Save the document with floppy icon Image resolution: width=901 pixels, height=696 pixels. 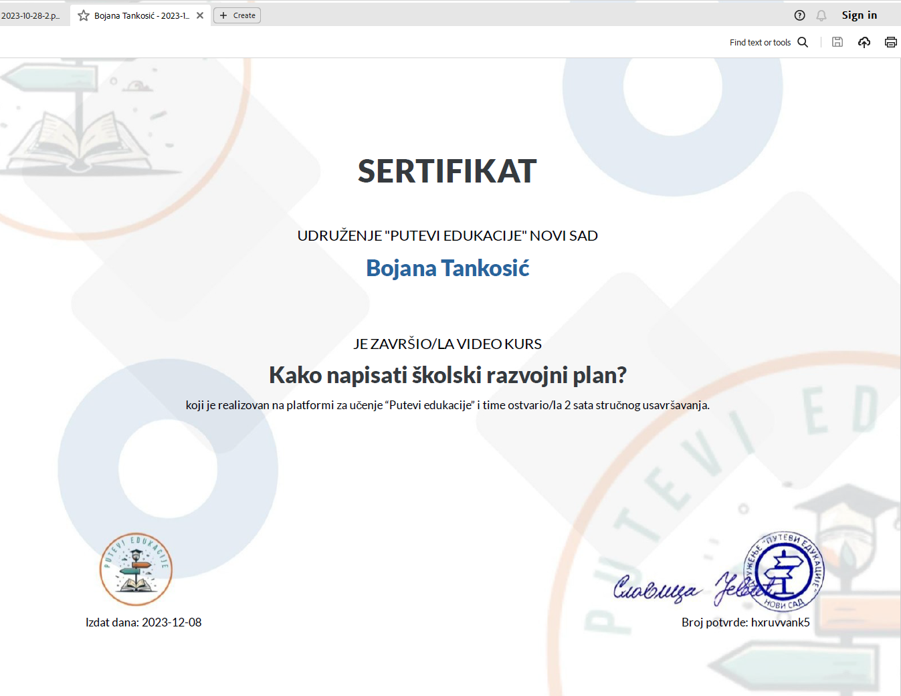coord(837,42)
